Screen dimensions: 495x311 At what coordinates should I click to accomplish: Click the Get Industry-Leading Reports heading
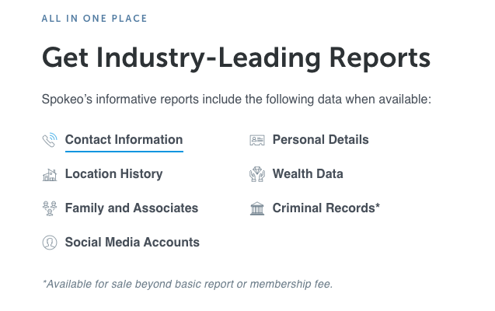(x=235, y=57)
